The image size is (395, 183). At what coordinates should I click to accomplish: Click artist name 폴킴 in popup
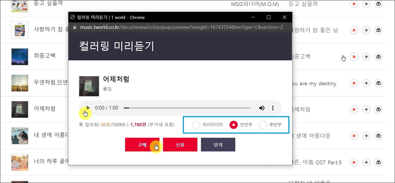coord(107,89)
